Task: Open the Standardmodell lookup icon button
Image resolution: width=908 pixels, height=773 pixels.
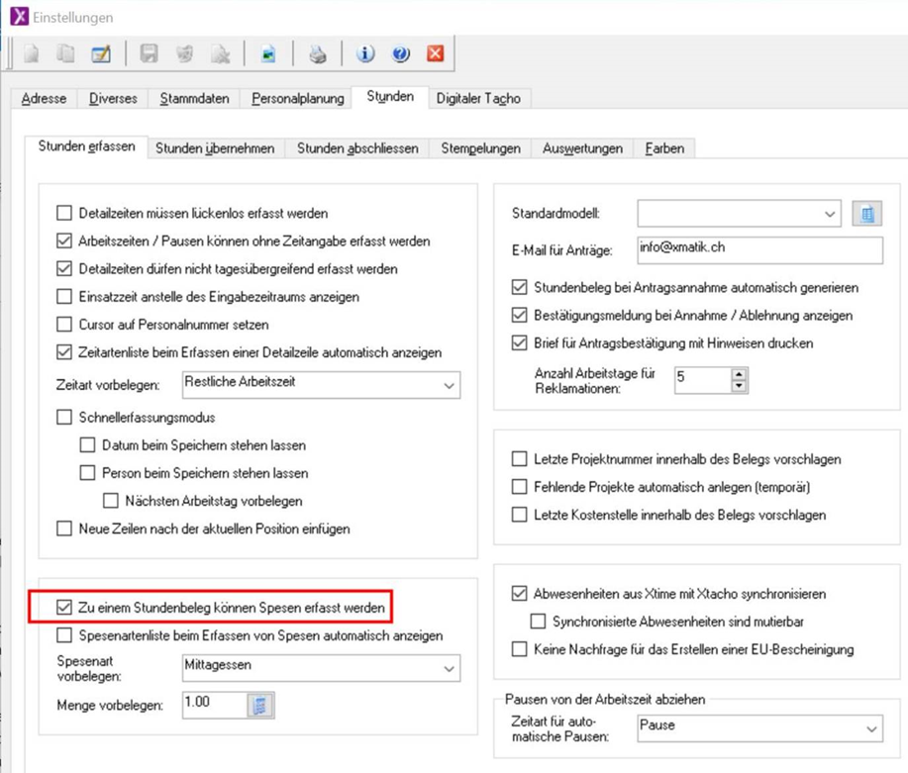Action: [866, 213]
